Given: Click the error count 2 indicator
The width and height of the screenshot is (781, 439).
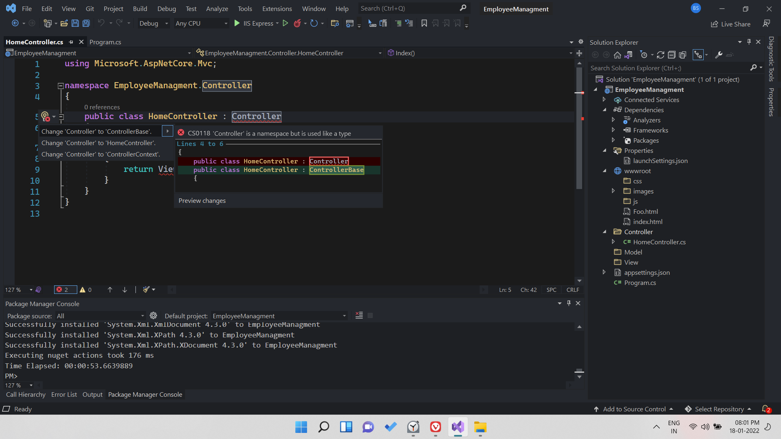Looking at the screenshot, I should pyautogui.click(x=65, y=290).
